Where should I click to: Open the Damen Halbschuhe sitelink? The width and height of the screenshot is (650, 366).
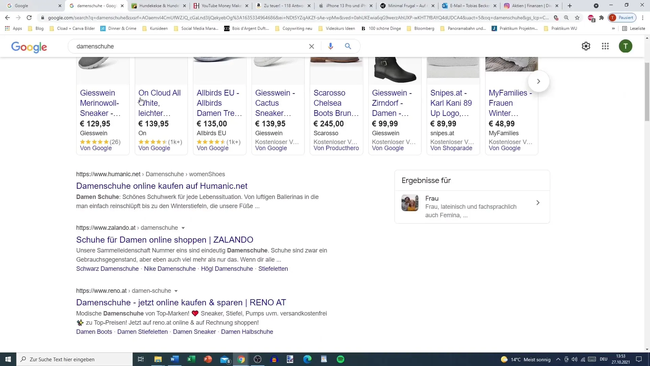[x=247, y=332]
